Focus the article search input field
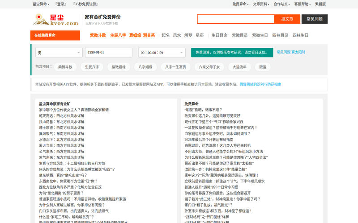 click(236, 19)
